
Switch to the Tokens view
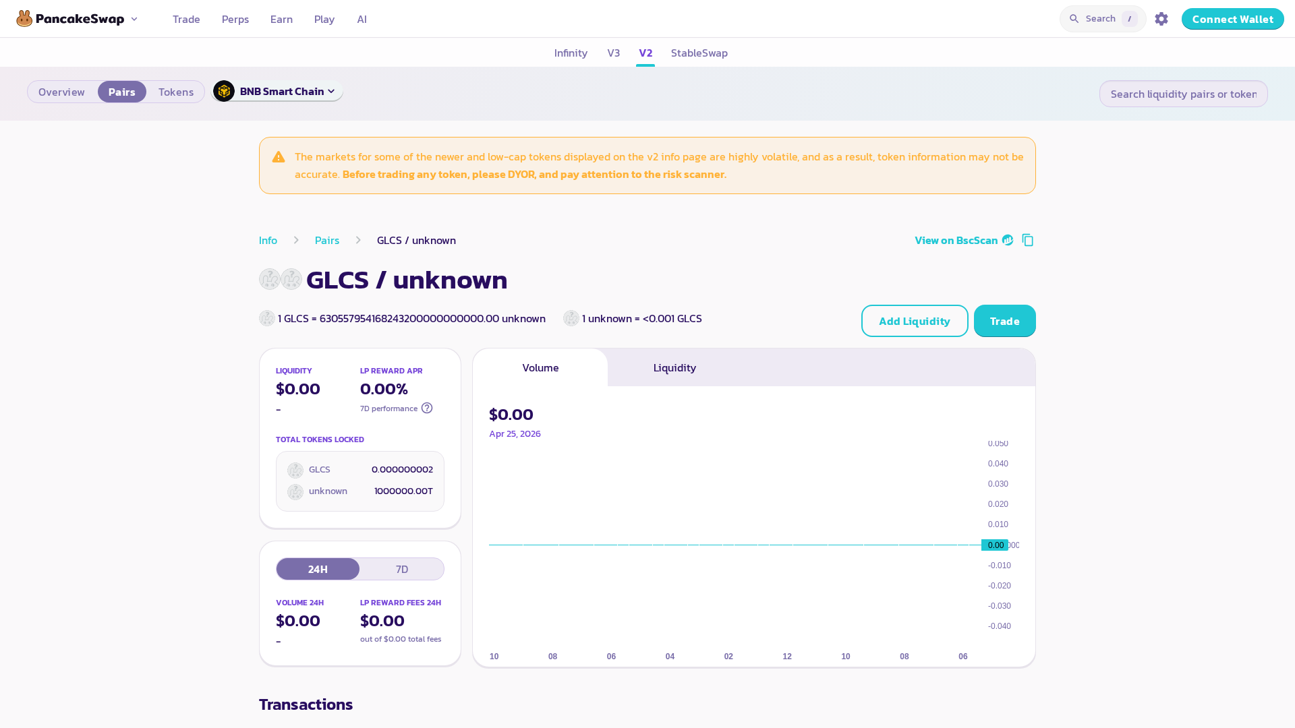click(176, 92)
